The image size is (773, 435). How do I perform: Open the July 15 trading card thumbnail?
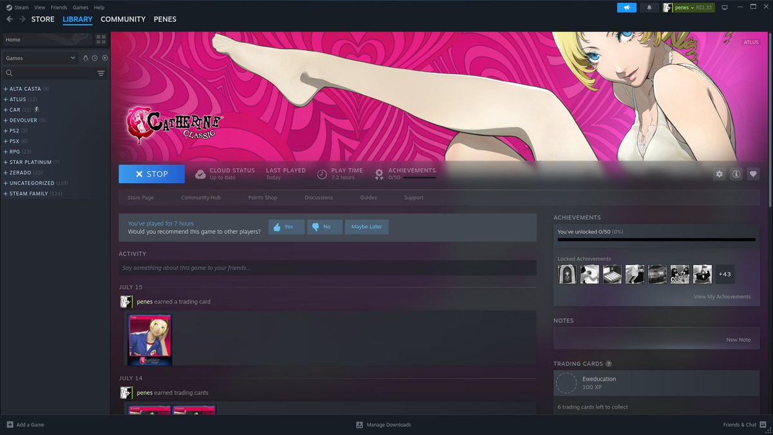click(x=150, y=340)
